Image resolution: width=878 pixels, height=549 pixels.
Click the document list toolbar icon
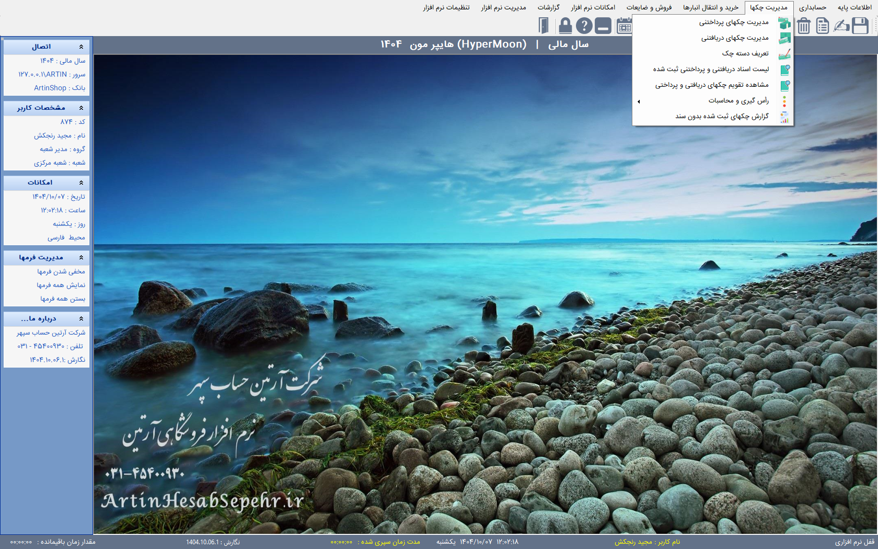822,25
